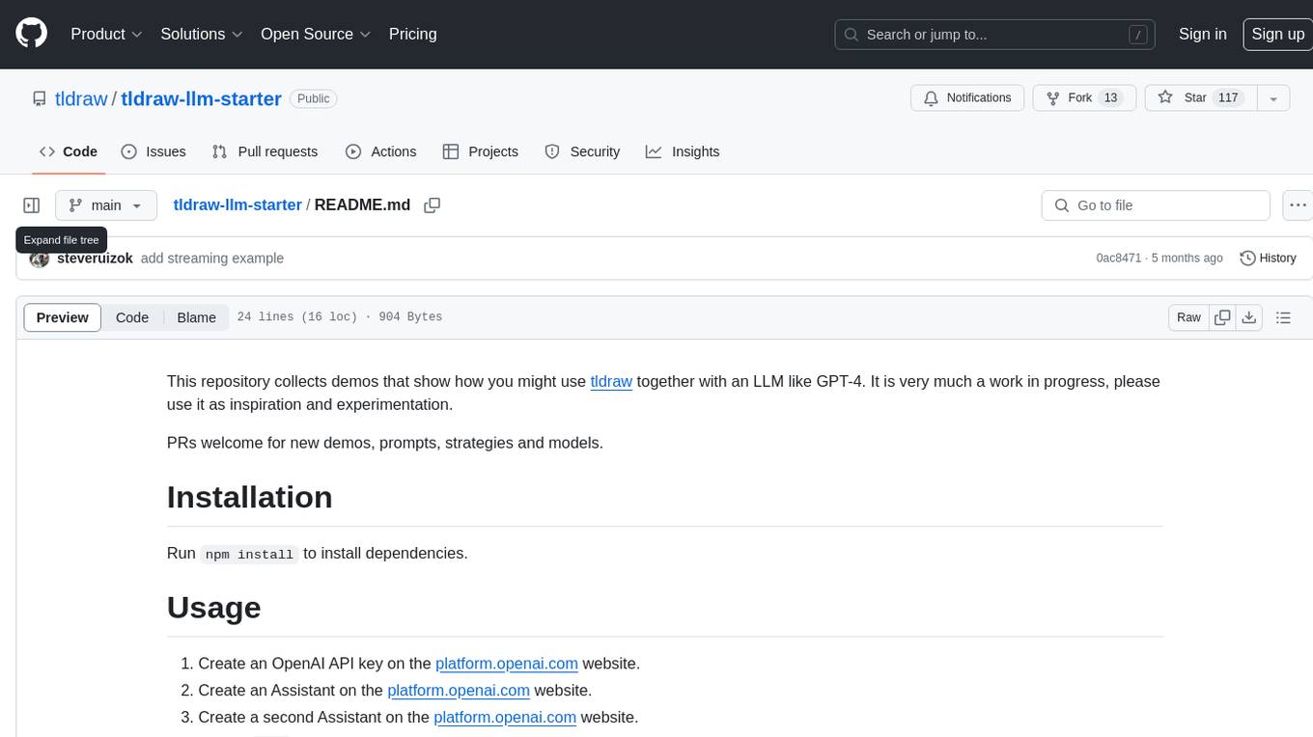The image size is (1313, 737).
Task: Select the Preview view
Action: (x=63, y=317)
